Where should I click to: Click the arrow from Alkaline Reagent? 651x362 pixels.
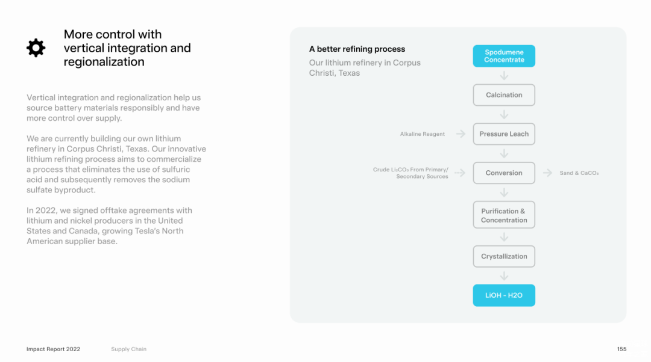461,134
